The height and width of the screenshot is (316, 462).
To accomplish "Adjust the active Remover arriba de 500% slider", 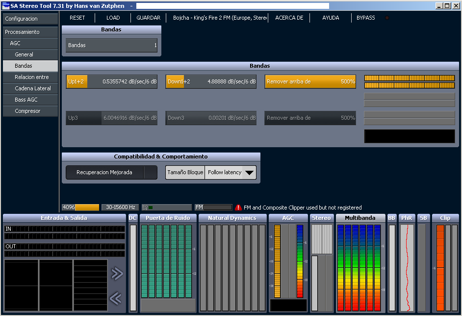I will point(310,81).
